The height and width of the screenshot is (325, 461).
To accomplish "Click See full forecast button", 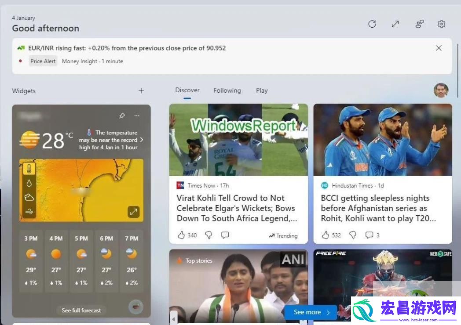I will (81, 311).
